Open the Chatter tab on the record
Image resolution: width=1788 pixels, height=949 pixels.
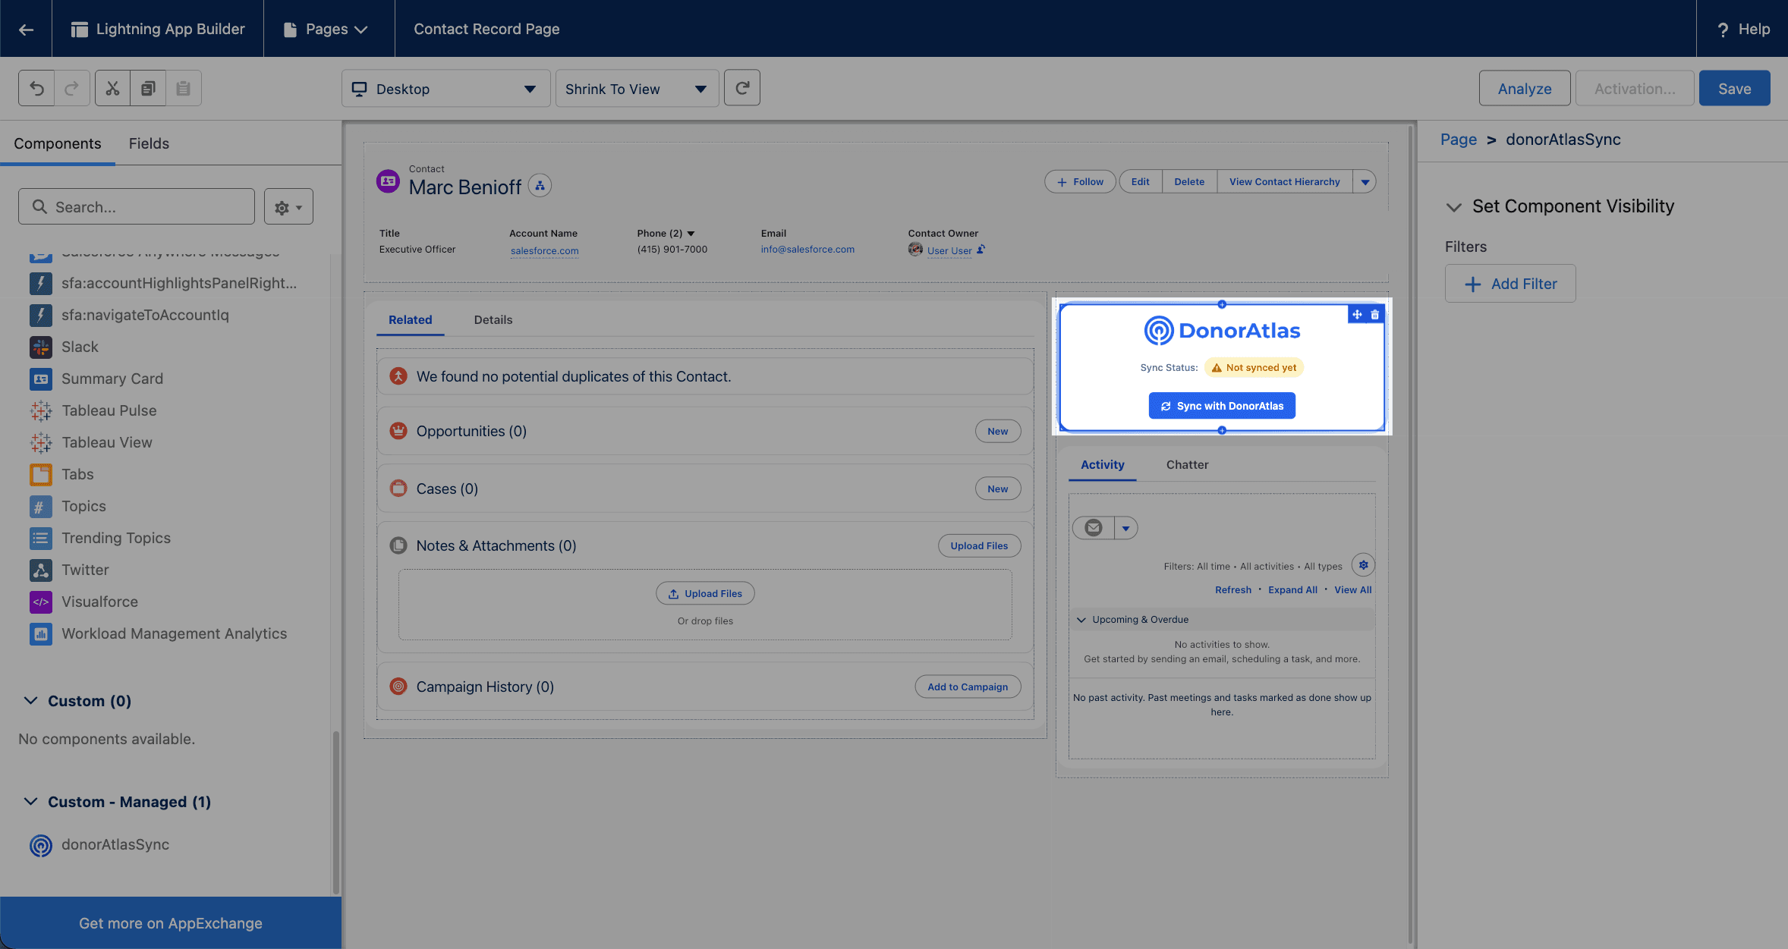coord(1186,464)
